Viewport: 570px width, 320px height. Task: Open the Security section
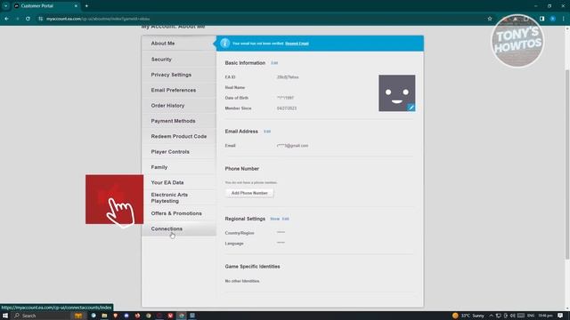point(178,60)
